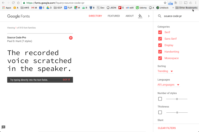Click the search magnifier icon

160,16
